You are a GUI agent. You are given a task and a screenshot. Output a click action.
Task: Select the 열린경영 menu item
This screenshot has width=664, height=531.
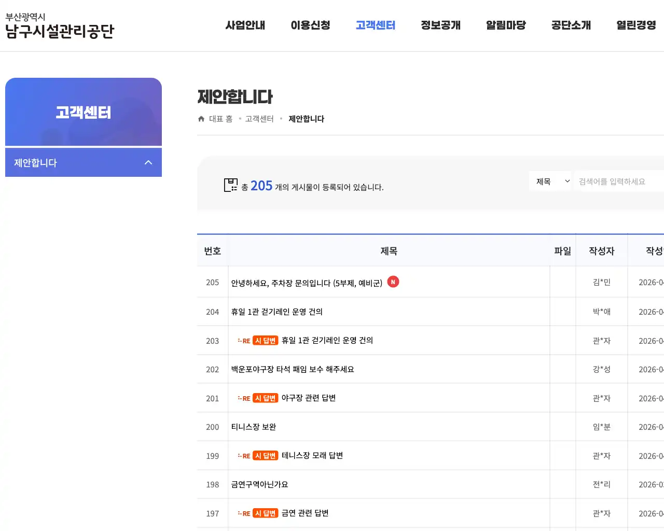pos(635,25)
